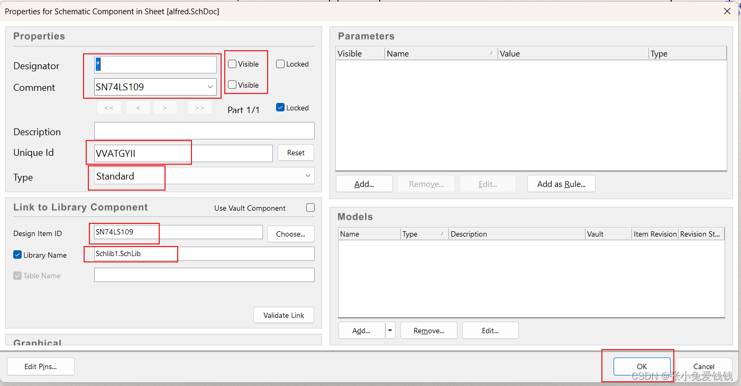
Task: Uncheck the Part Locked checkbox
Action: pos(280,107)
